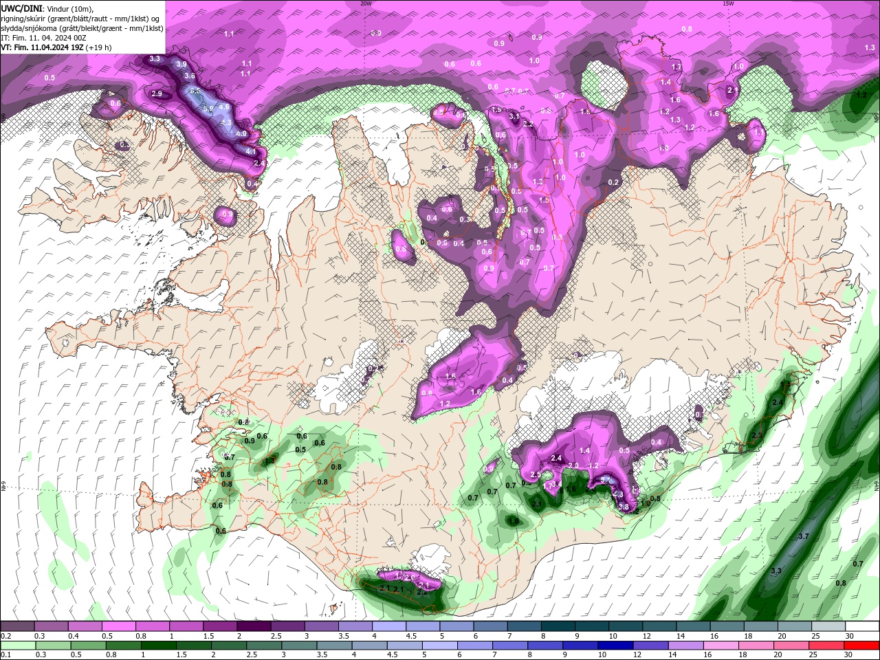The width and height of the screenshot is (880, 660).
Task: Pick the 30 mm bright red rain legend swatch
Action: coord(861,646)
